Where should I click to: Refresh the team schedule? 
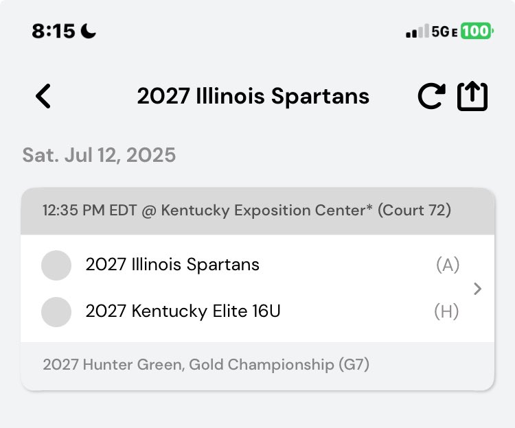click(x=431, y=97)
